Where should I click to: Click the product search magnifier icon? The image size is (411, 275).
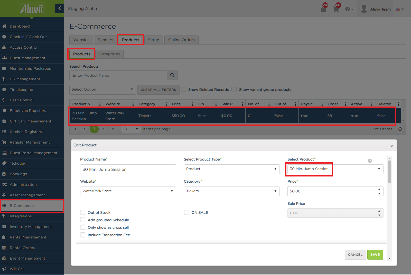(172, 75)
